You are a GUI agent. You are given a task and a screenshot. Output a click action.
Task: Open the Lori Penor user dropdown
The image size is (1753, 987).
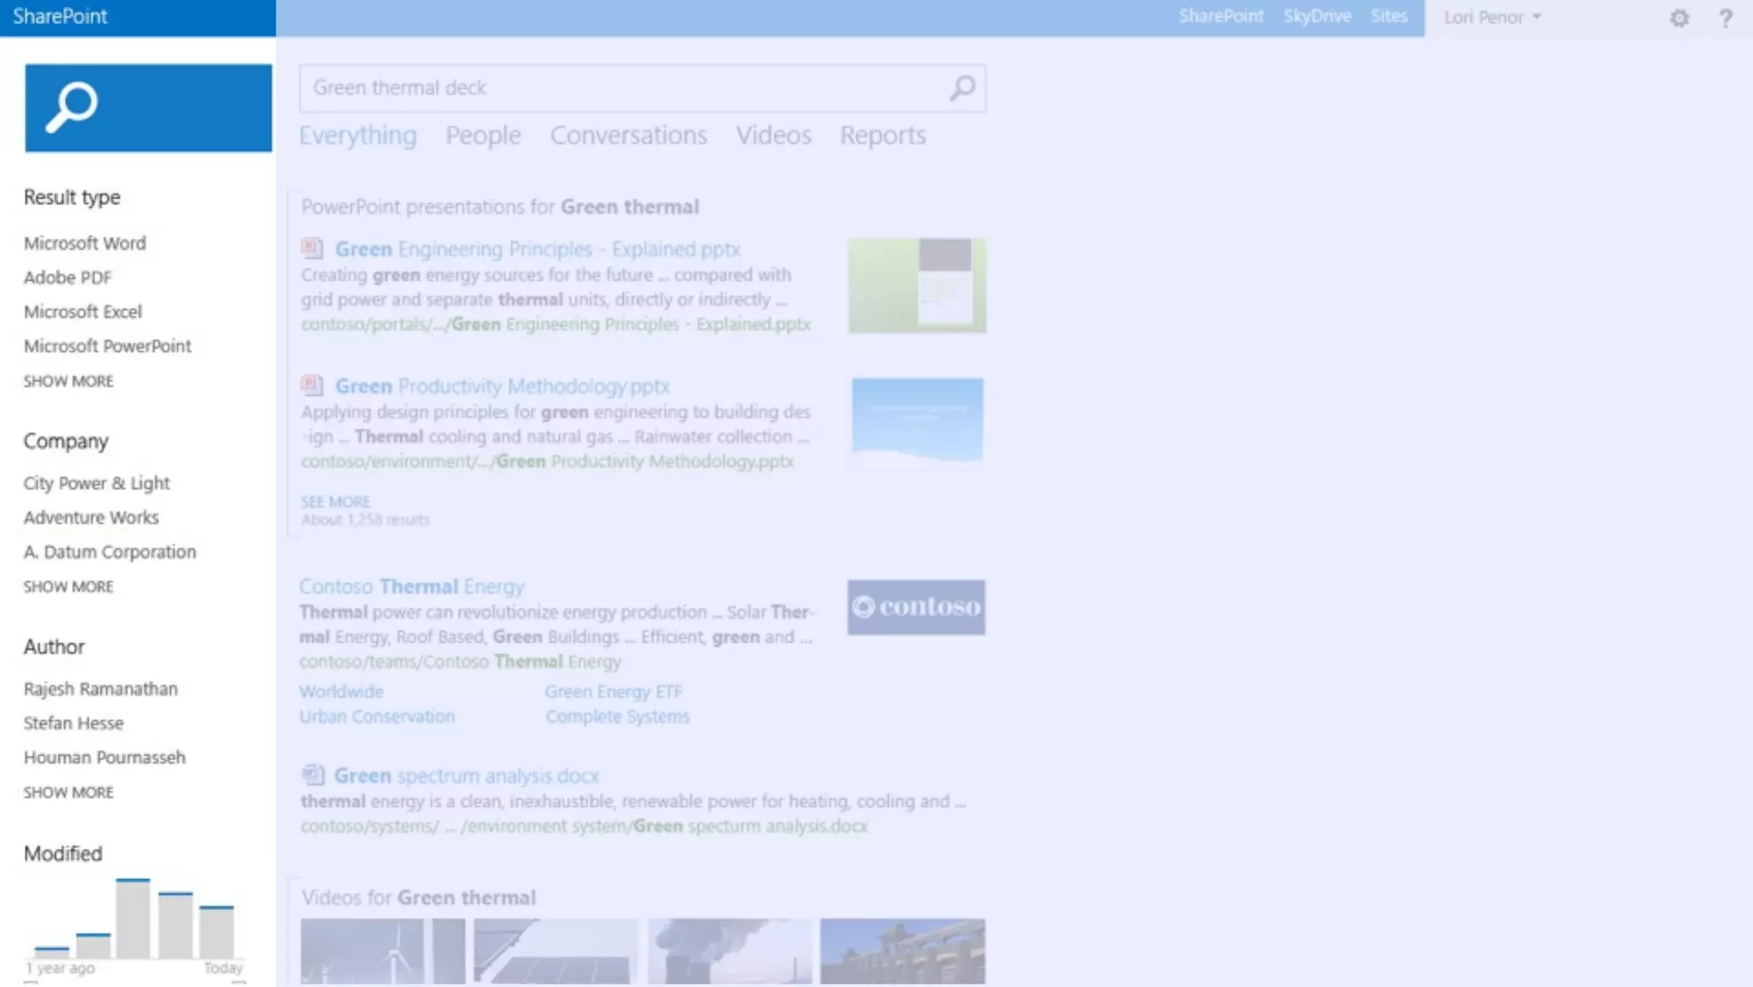[1492, 17]
